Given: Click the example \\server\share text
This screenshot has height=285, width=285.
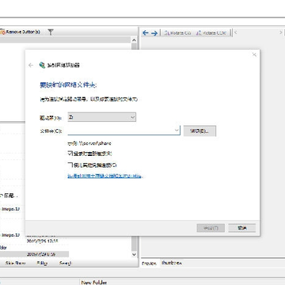Looking at the screenshot, I should pos(89,143).
